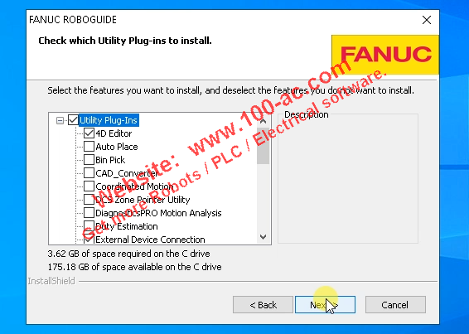Screen dimensions: 469x334
Task: Enable the Duty Estimation checkbox
Action: (89, 226)
